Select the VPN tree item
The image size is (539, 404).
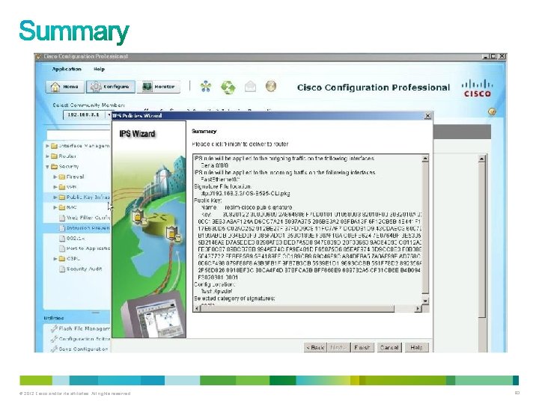pos(72,187)
